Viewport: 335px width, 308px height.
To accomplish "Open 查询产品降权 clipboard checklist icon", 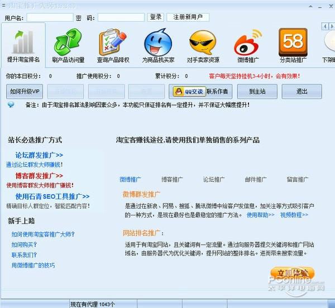I will pos(113,42).
